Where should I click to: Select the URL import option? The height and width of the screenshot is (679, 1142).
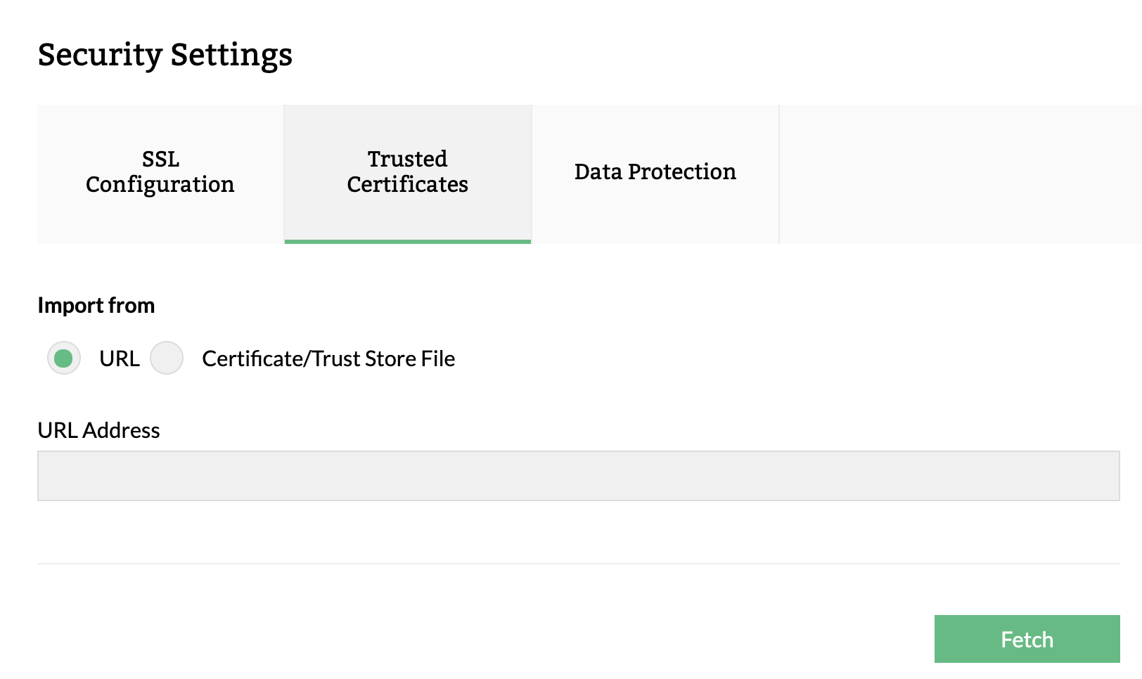[63, 358]
